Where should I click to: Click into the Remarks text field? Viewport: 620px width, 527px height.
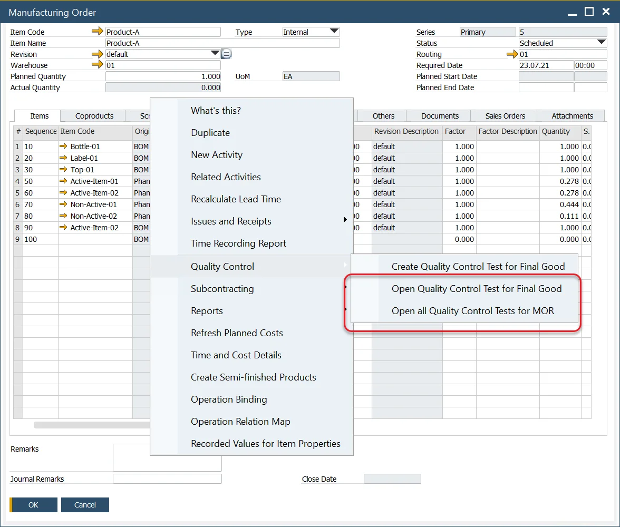tap(167, 457)
